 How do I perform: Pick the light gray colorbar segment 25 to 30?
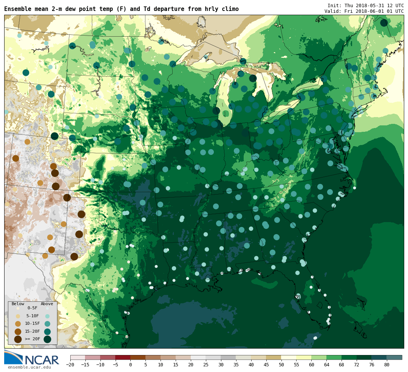point(213,357)
